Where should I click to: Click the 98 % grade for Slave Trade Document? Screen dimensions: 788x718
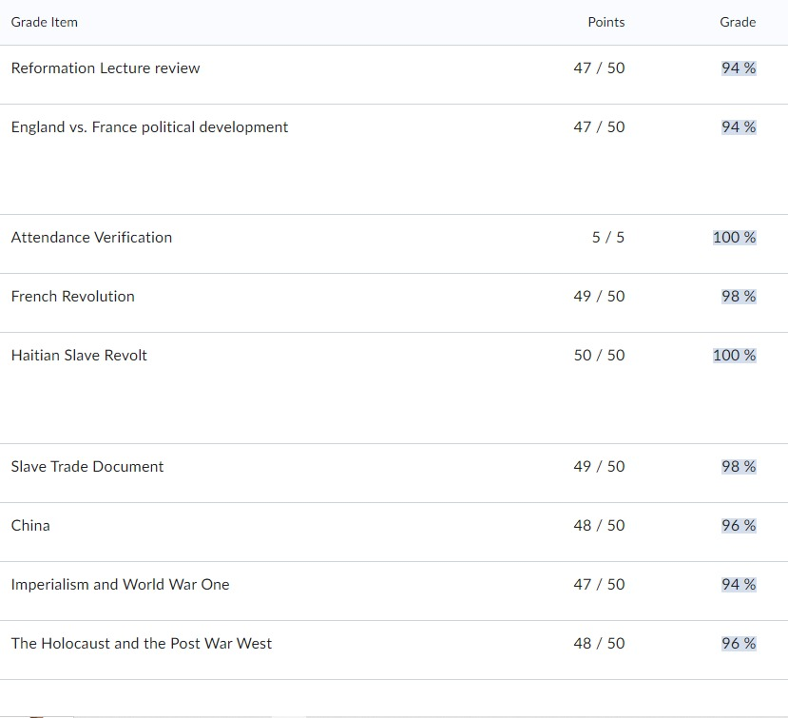click(x=739, y=466)
